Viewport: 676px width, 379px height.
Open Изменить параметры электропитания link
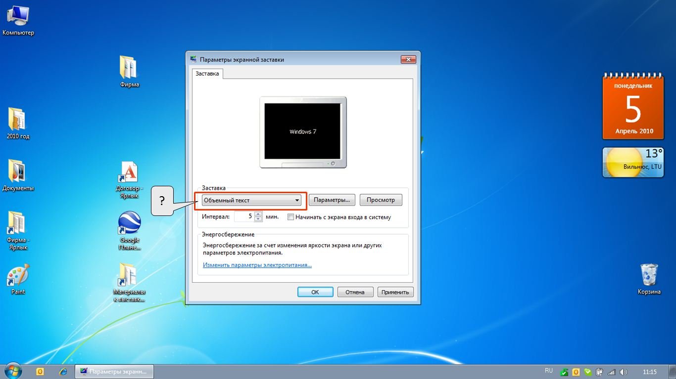[257, 265]
